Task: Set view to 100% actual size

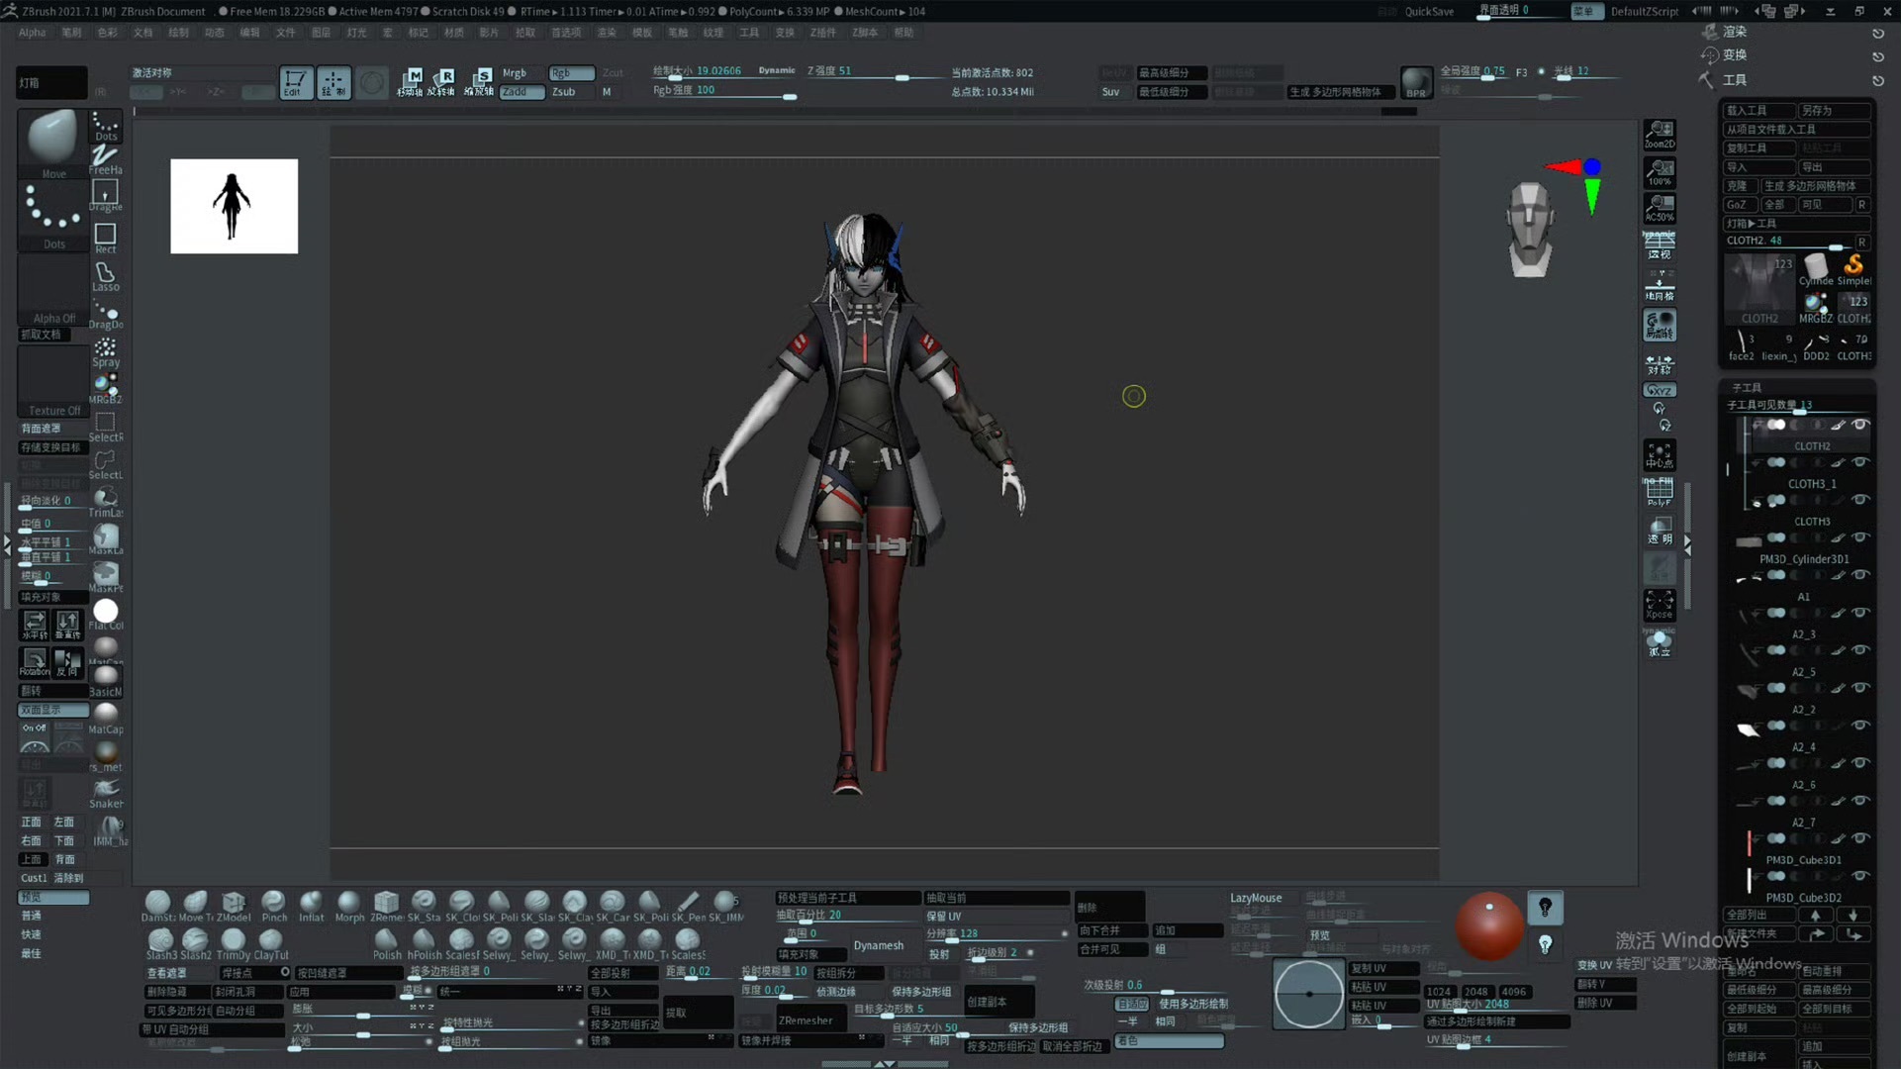Action: [1660, 172]
